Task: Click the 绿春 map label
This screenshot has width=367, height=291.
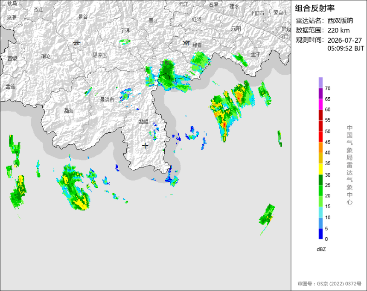Action: [197, 45]
